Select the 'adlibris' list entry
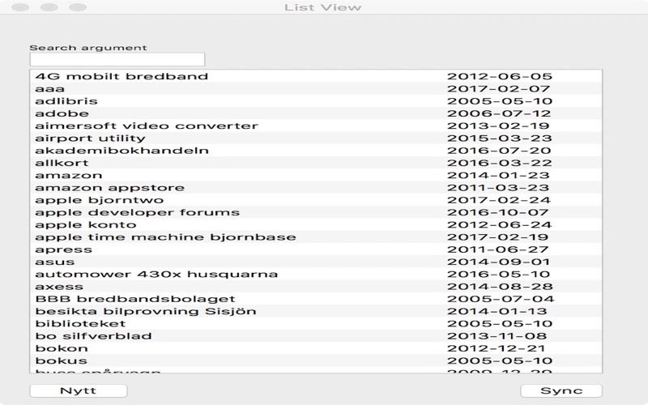The height and width of the screenshot is (405, 648). tap(316, 101)
